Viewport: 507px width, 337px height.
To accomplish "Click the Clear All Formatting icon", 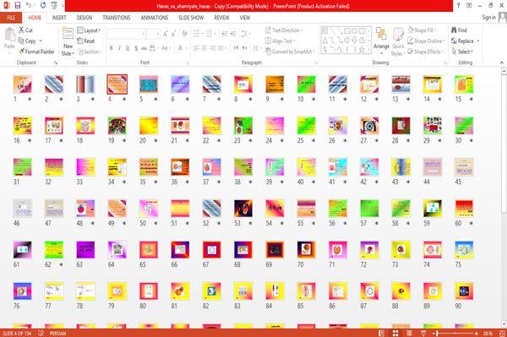I will coord(184,34).
